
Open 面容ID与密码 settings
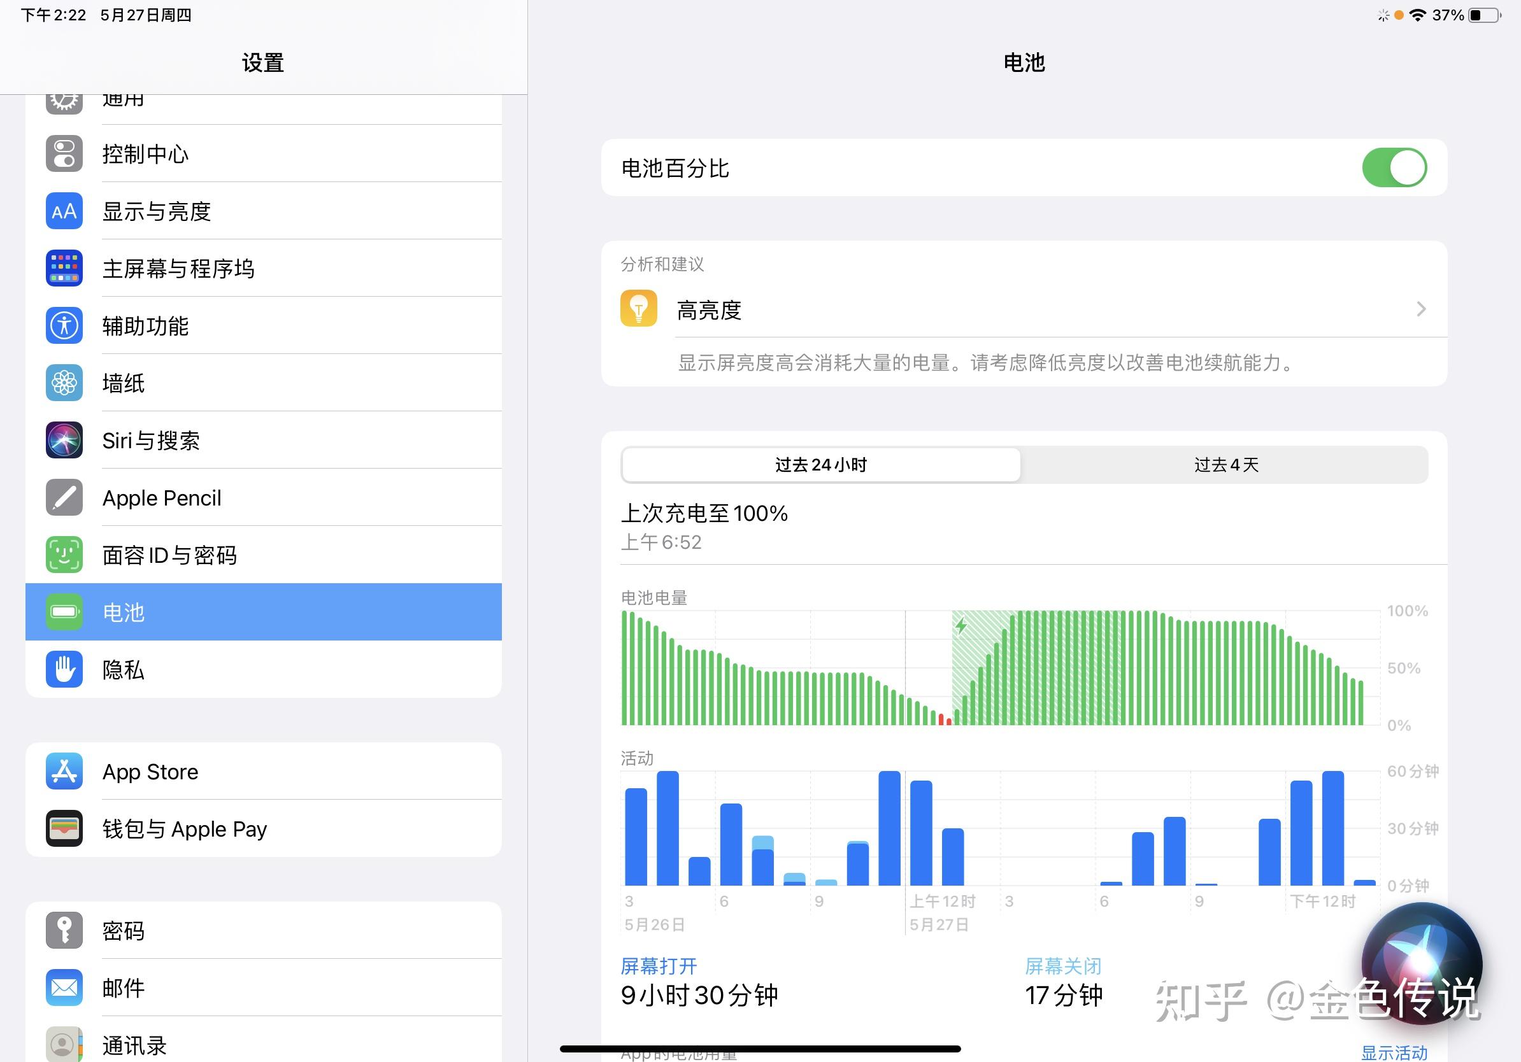click(264, 555)
